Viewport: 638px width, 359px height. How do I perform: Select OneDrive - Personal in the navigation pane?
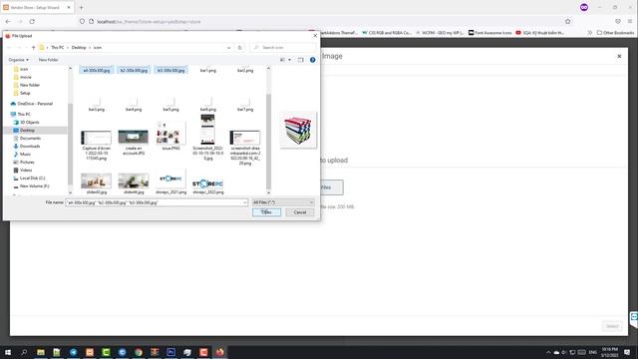click(35, 104)
